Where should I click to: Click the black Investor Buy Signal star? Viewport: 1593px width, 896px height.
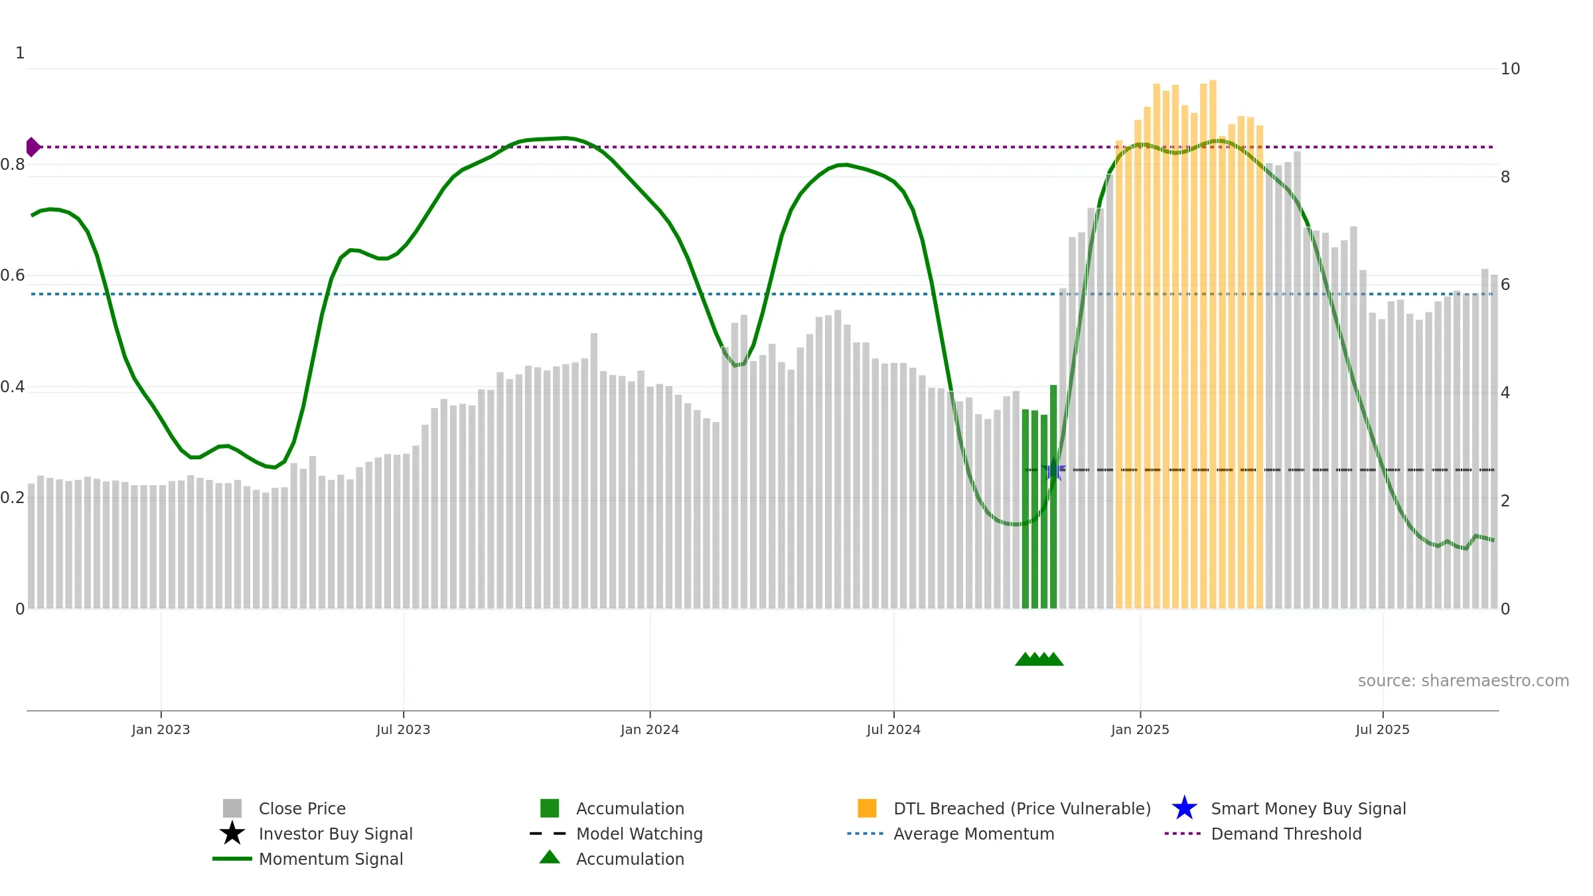point(232,833)
